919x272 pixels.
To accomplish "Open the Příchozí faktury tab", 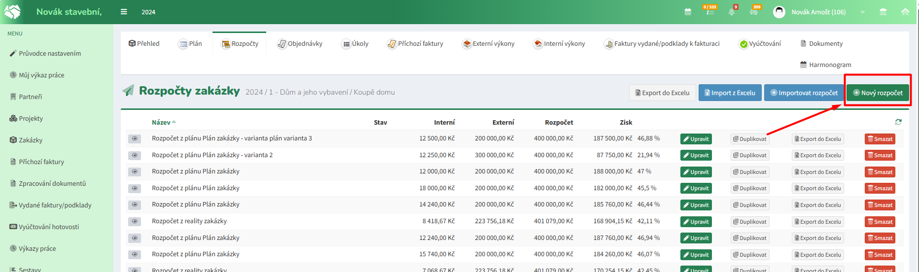I will click(416, 43).
